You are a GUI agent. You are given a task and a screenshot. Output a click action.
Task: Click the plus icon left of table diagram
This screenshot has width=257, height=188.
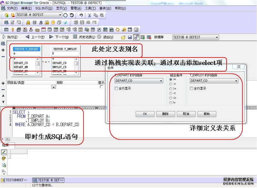pos(3,50)
